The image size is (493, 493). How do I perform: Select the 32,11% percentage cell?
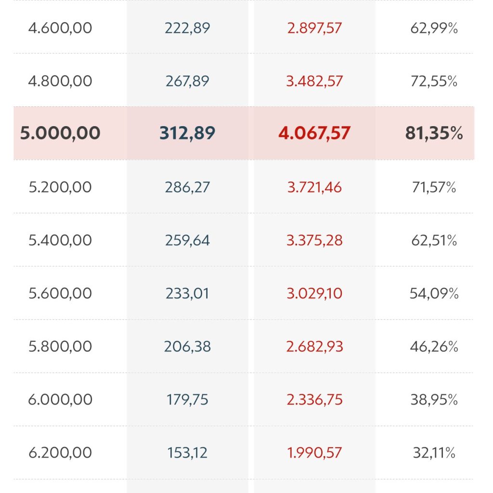(x=434, y=453)
